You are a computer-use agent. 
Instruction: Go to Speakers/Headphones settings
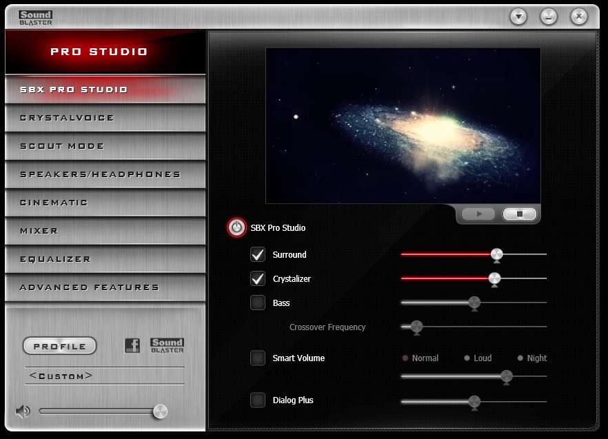105,174
